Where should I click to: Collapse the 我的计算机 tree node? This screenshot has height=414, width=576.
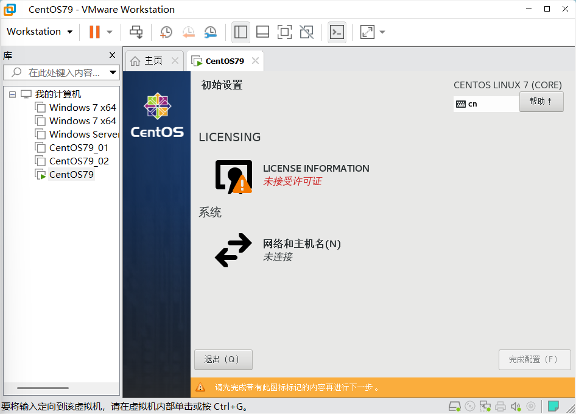pyautogui.click(x=13, y=94)
